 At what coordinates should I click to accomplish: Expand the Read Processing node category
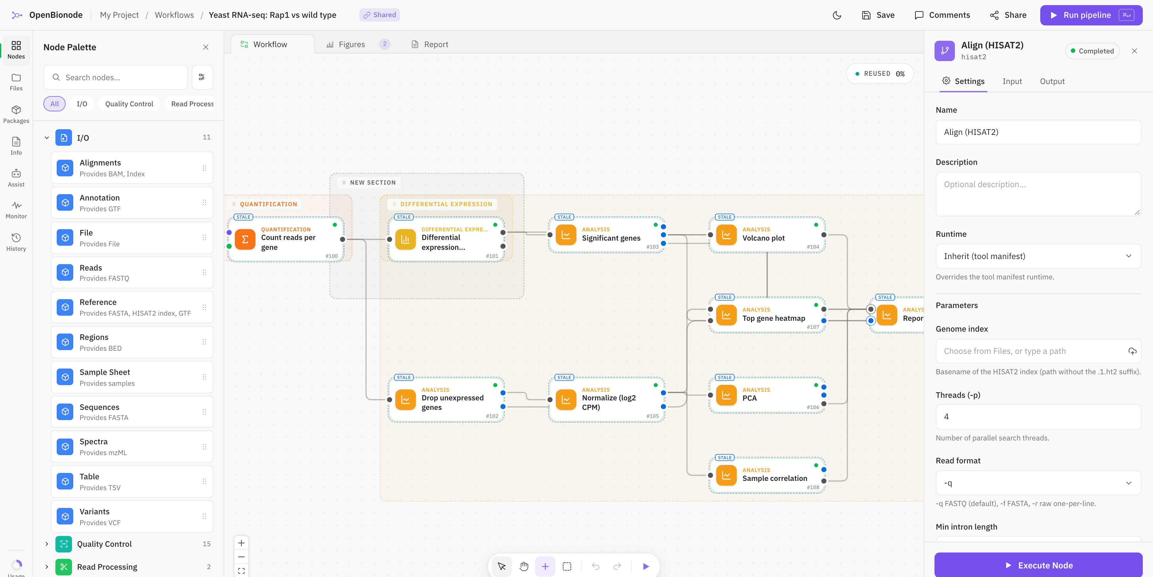click(47, 567)
